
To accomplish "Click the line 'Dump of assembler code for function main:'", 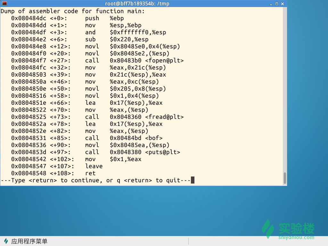I will coord(73,11).
